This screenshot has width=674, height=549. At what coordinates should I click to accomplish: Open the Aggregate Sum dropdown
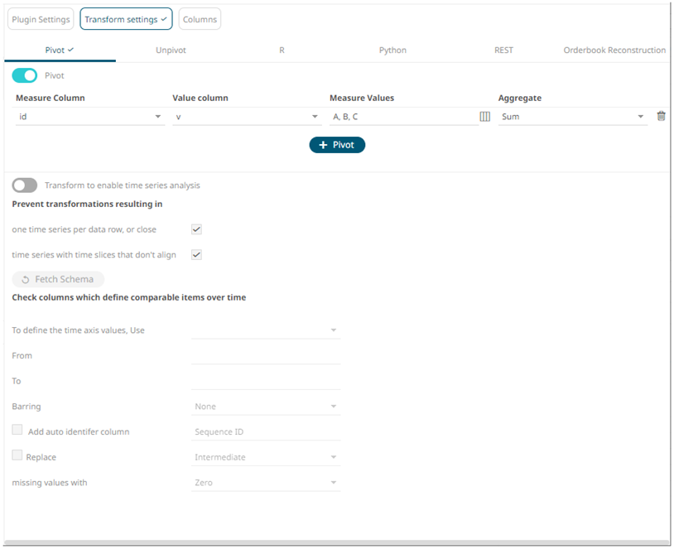[x=572, y=117]
